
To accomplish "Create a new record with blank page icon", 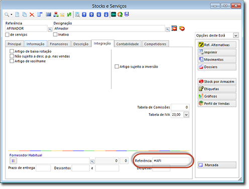I will [17, 15].
